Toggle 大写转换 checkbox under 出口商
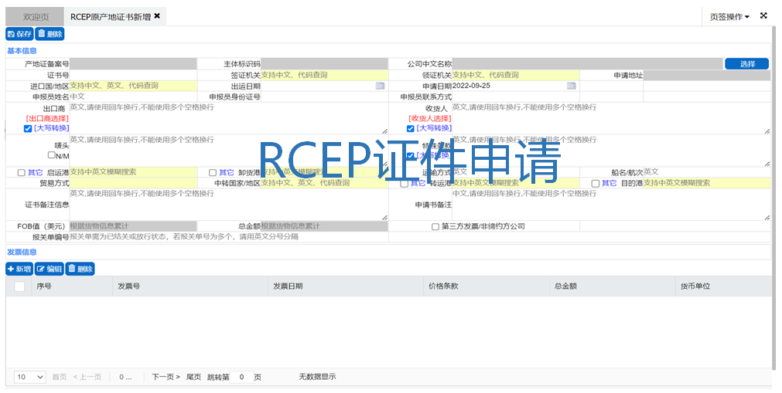 28,128
